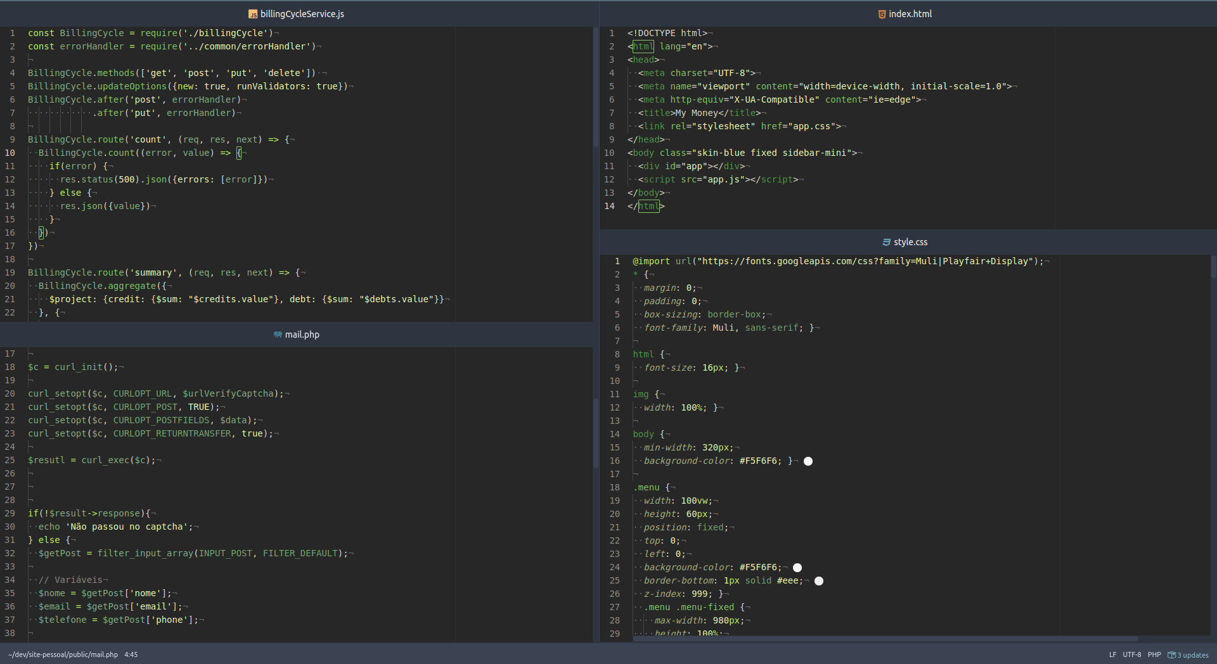1217x664 pixels.
Task: Open go-to-line via cursor position 4:45
Action: pyautogui.click(x=131, y=654)
